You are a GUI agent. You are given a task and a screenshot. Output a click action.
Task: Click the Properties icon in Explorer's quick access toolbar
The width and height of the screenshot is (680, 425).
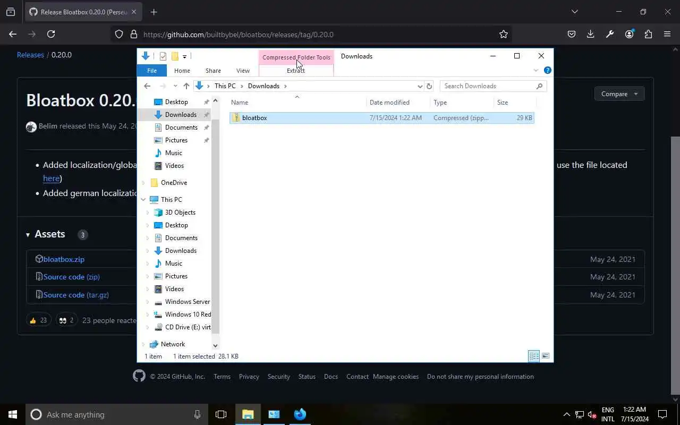[x=163, y=56]
